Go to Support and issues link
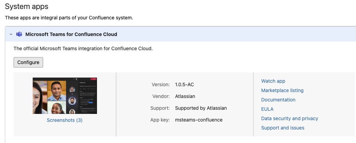356x143 pixels. click(x=283, y=128)
